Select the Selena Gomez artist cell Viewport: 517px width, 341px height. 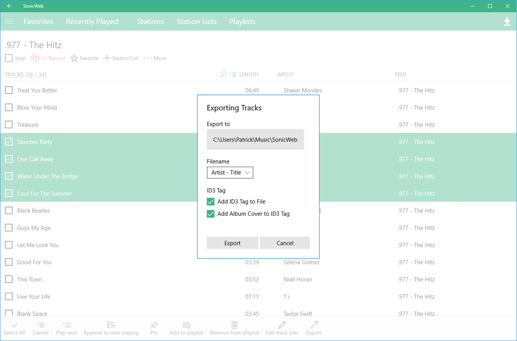point(302,262)
